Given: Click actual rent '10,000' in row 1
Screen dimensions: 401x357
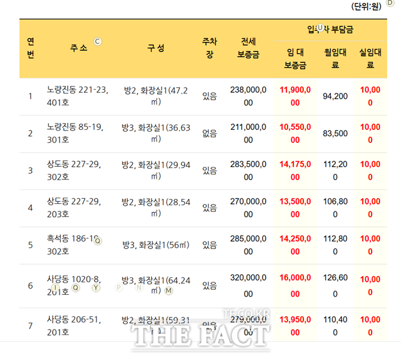Looking at the screenshot, I should click(x=370, y=96).
